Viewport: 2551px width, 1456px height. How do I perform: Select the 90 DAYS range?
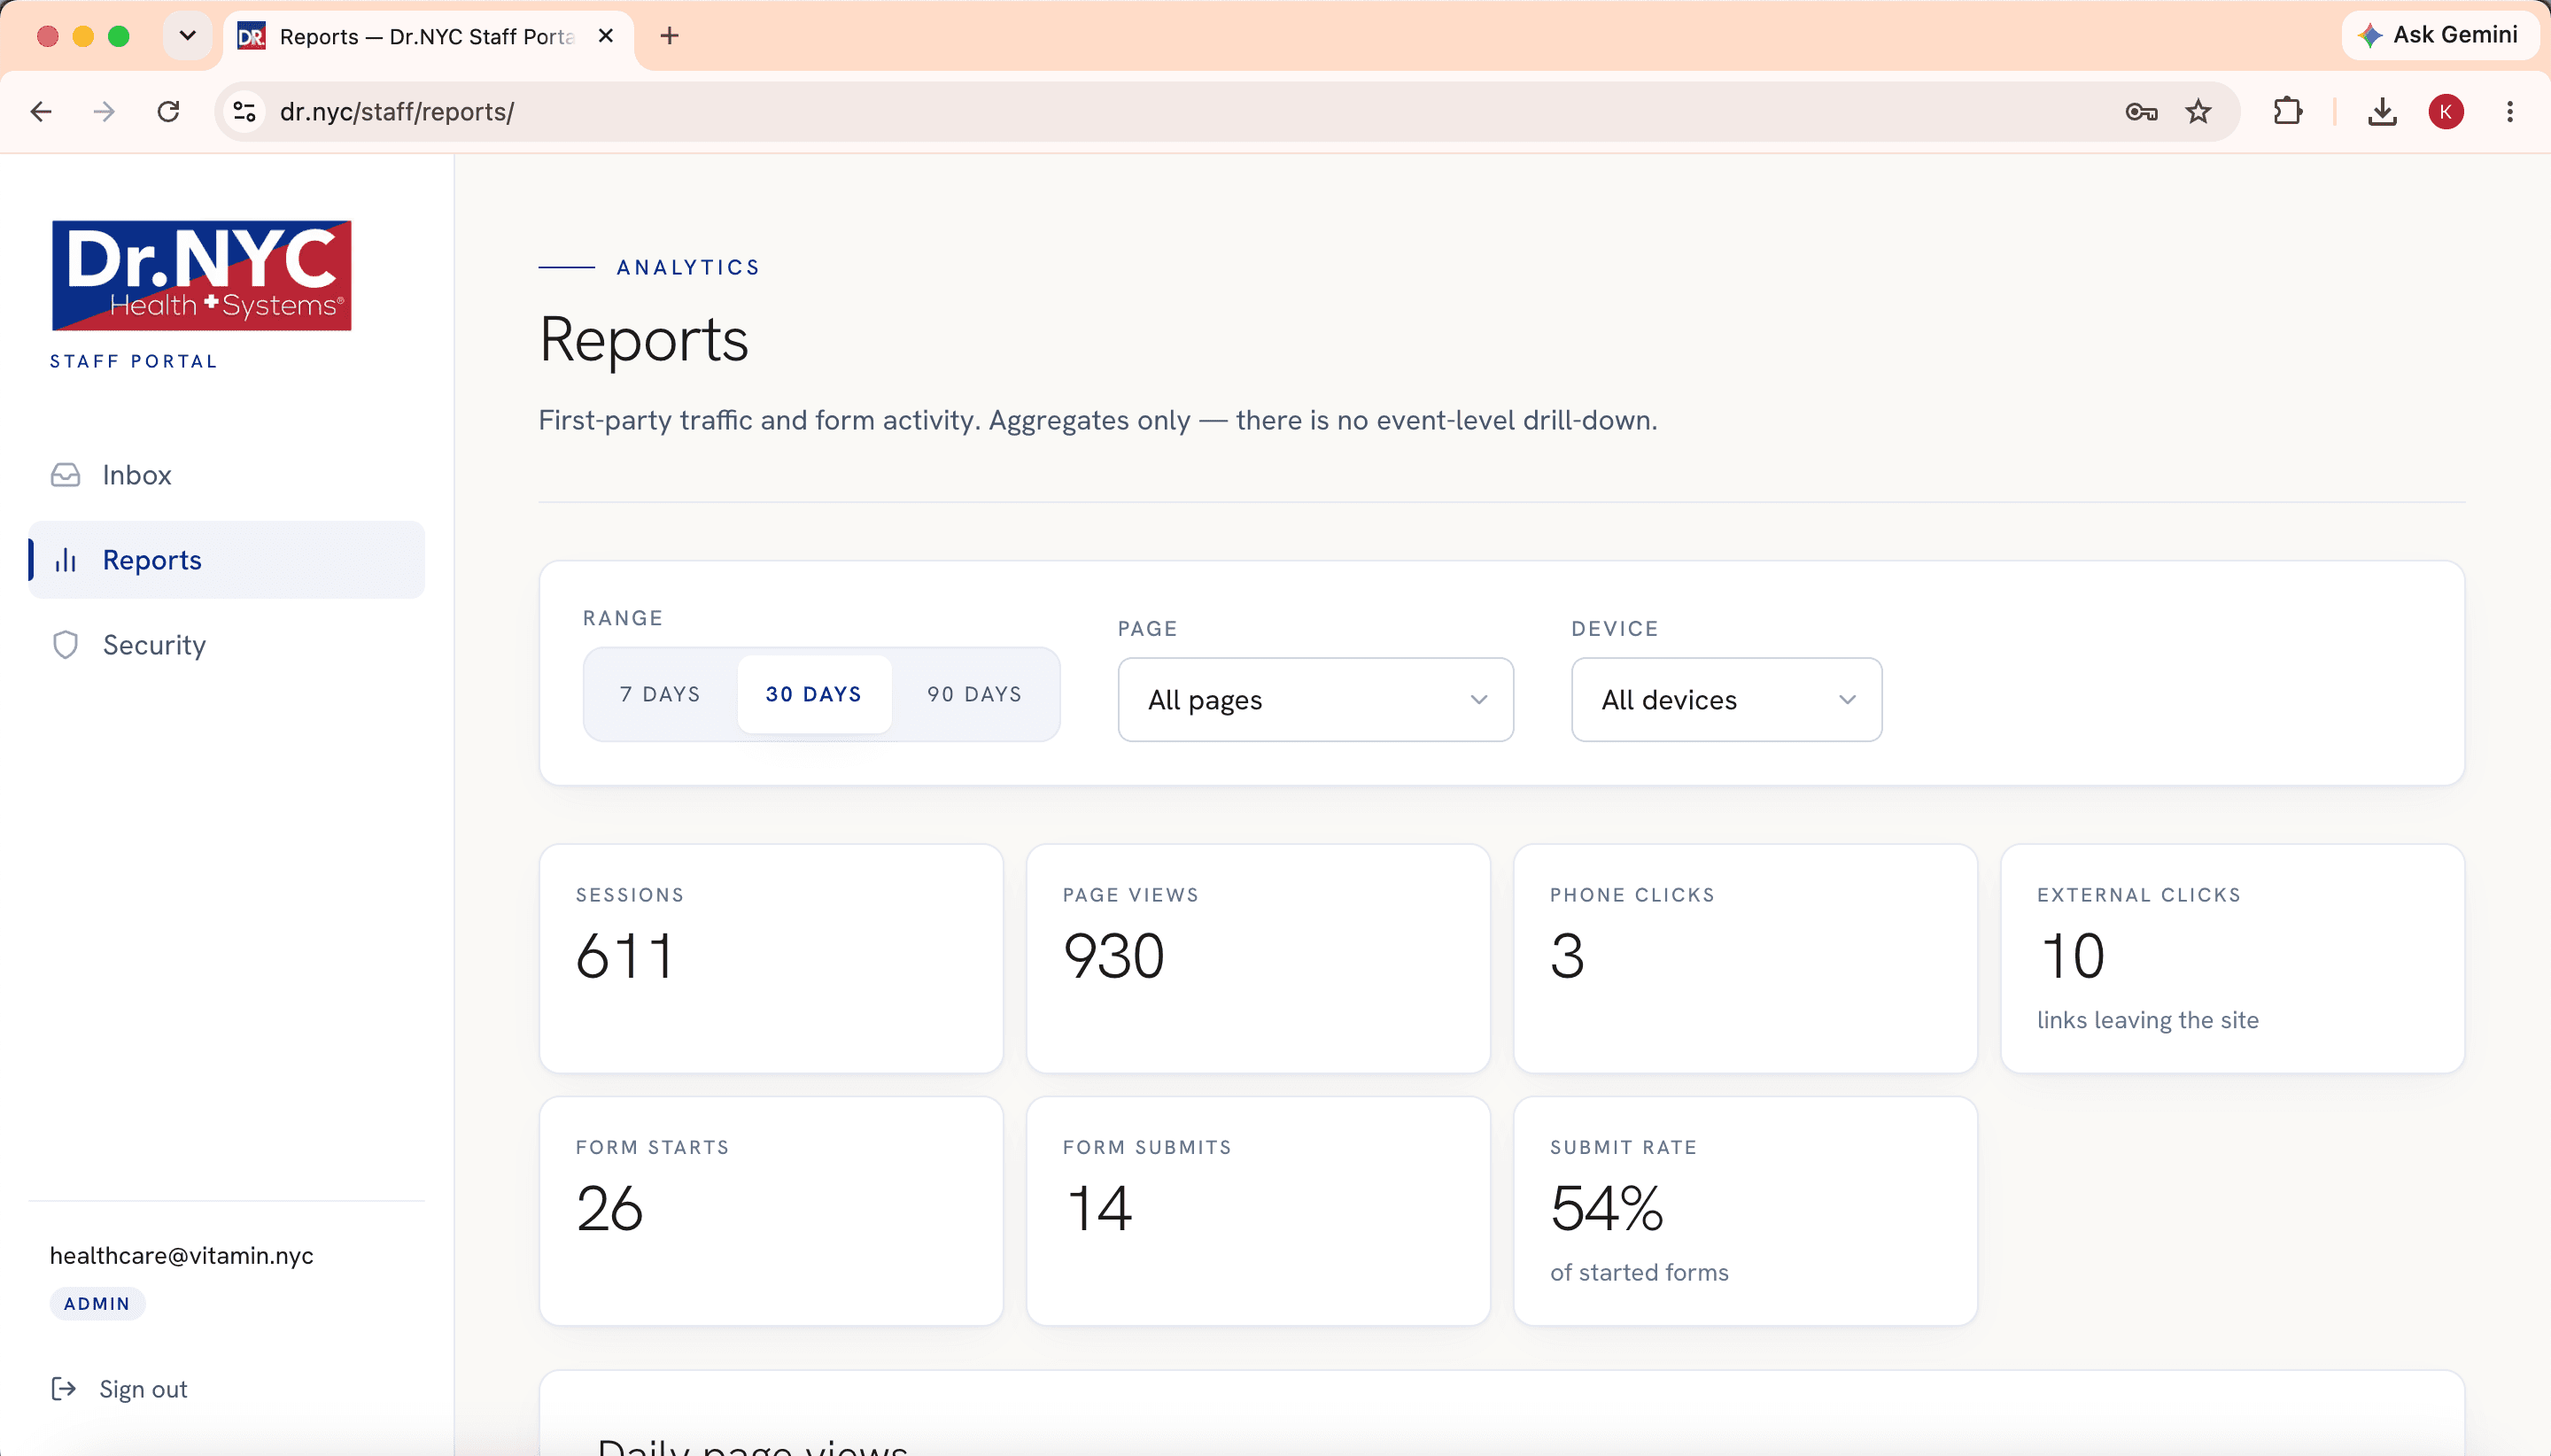click(x=974, y=694)
